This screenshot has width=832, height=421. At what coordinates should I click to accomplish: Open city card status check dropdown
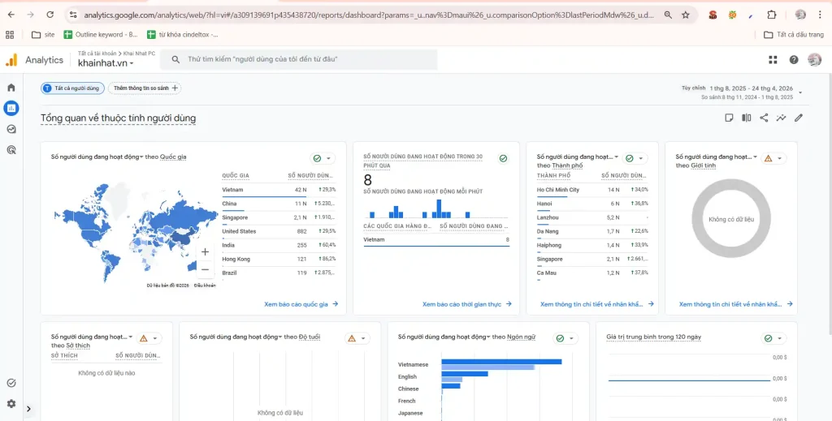pyautogui.click(x=635, y=158)
